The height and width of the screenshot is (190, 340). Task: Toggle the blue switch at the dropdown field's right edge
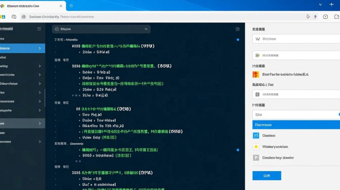pos(339,115)
